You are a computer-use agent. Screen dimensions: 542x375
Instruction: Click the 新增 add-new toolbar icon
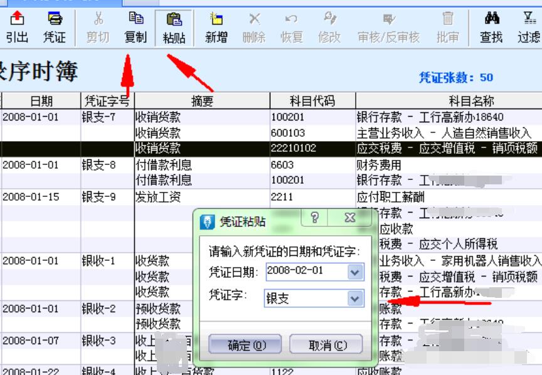tap(216, 28)
